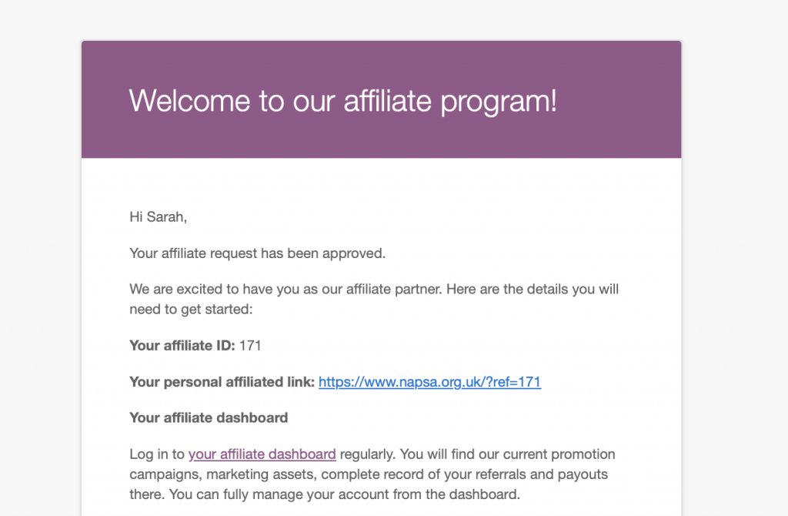Click the affiliate ID number 171
Image resolution: width=788 pixels, height=516 pixels.
pos(251,345)
